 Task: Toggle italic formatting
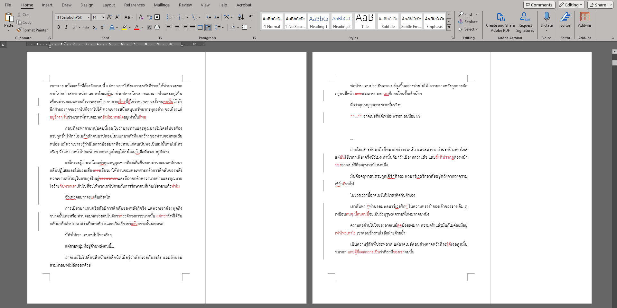(x=66, y=27)
